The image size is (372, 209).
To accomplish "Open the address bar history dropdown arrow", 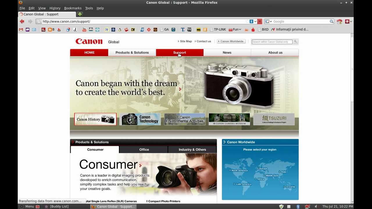I will pos(255,21).
